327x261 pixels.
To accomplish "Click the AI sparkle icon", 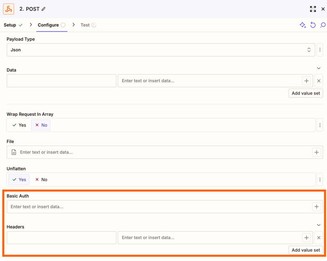I will [x=302, y=25].
